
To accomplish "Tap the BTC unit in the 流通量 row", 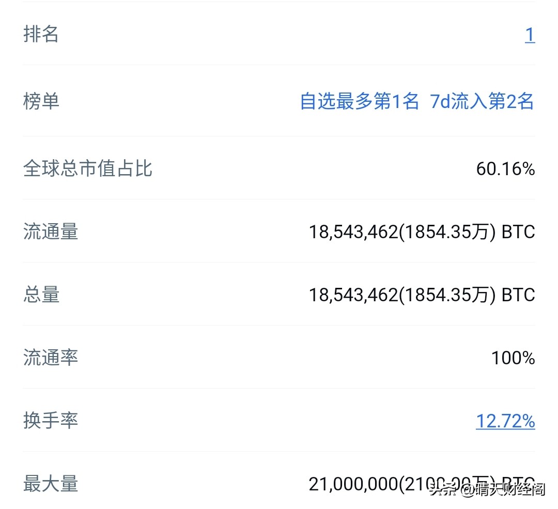I will [518, 232].
